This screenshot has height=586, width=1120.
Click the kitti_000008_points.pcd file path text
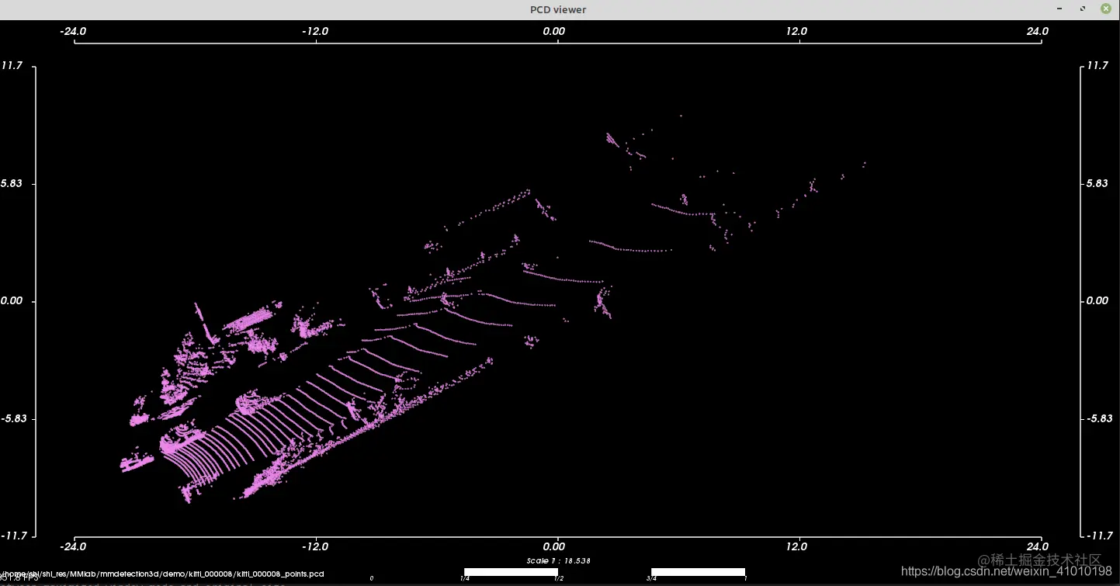(161, 574)
